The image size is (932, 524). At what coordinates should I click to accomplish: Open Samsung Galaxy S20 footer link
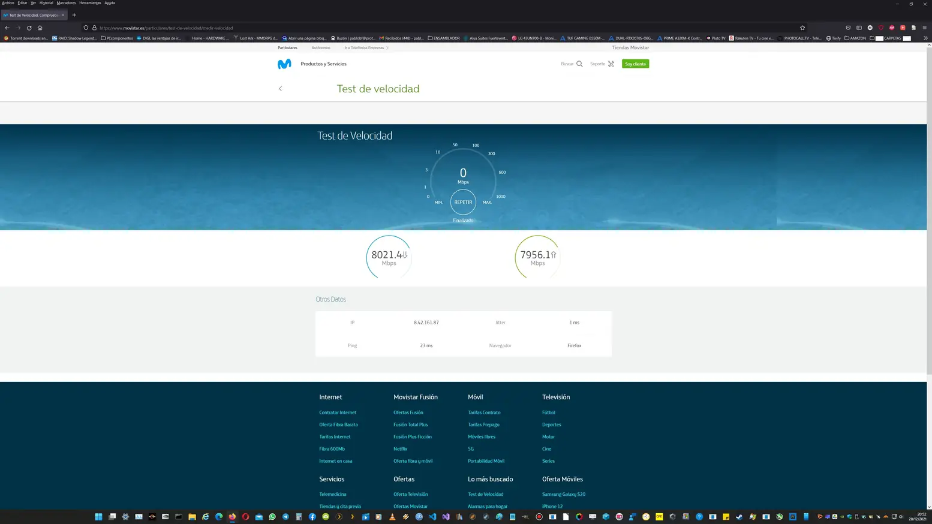pyautogui.click(x=564, y=495)
